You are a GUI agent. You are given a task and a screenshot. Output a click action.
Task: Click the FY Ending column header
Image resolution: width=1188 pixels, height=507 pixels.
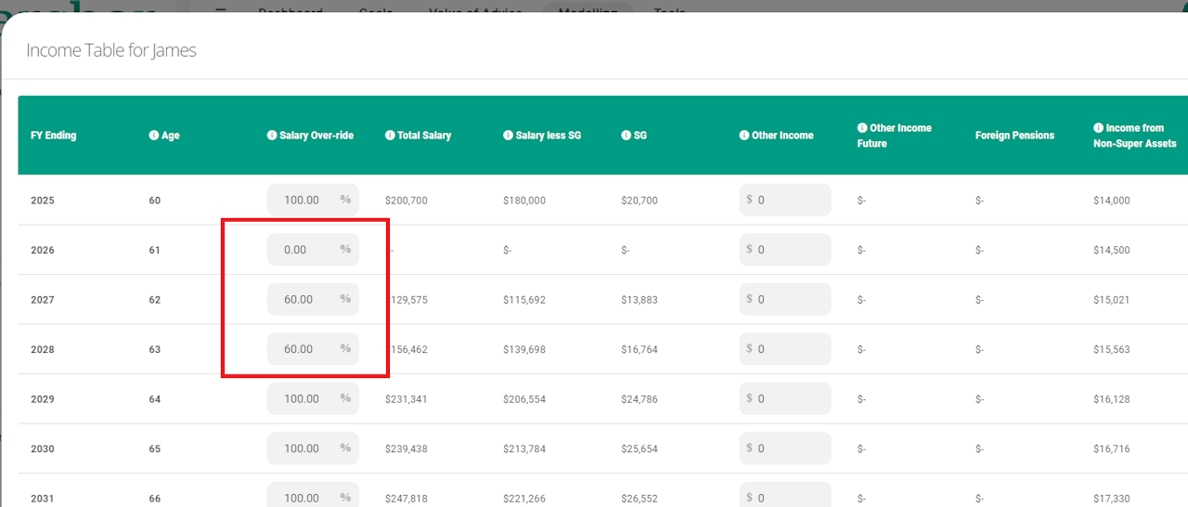click(x=54, y=136)
